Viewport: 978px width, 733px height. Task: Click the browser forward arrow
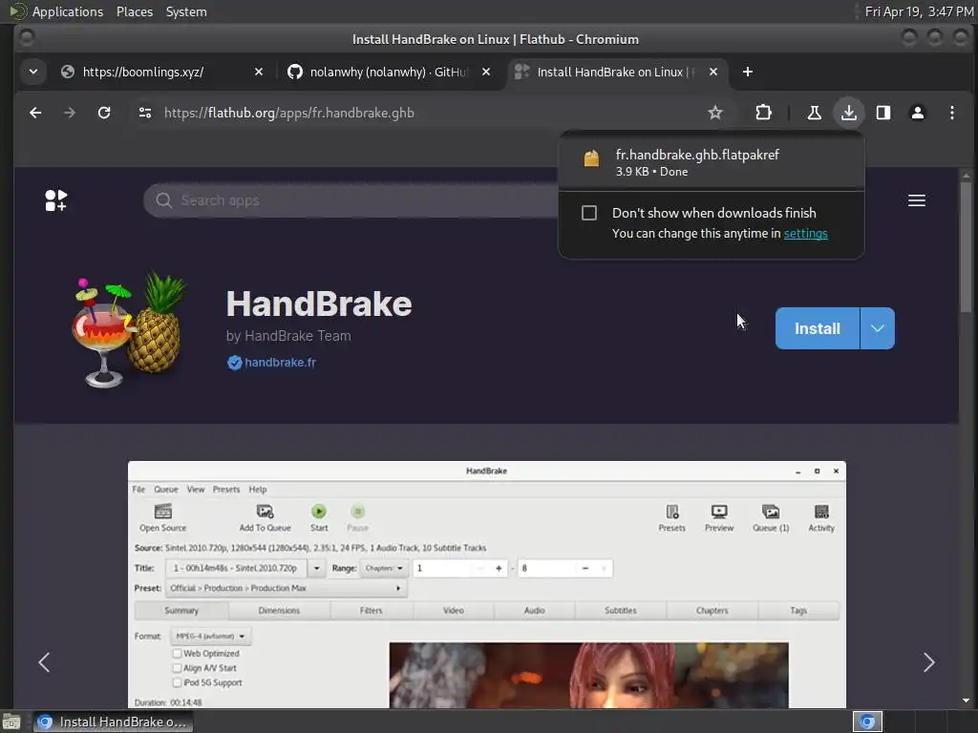coord(70,113)
